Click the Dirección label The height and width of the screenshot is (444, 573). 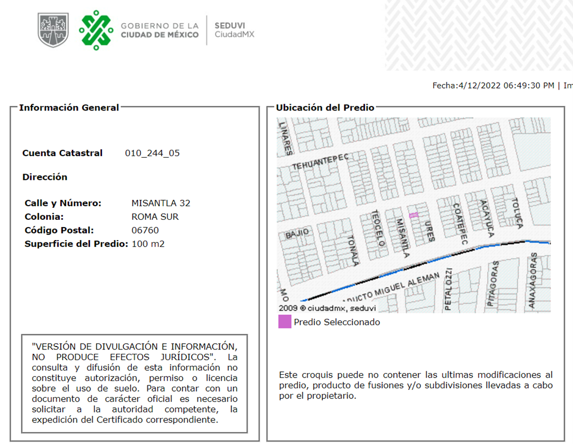(45, 177)
